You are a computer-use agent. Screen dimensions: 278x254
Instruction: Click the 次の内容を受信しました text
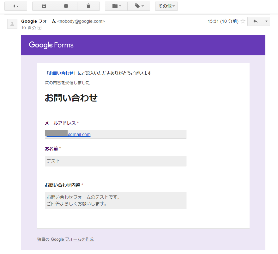point(68,83)
